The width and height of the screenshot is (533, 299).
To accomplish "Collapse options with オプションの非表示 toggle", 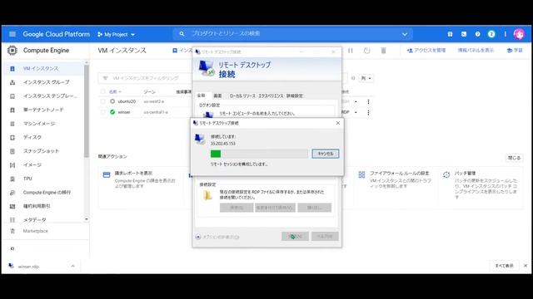I will [x=217, y=237].
